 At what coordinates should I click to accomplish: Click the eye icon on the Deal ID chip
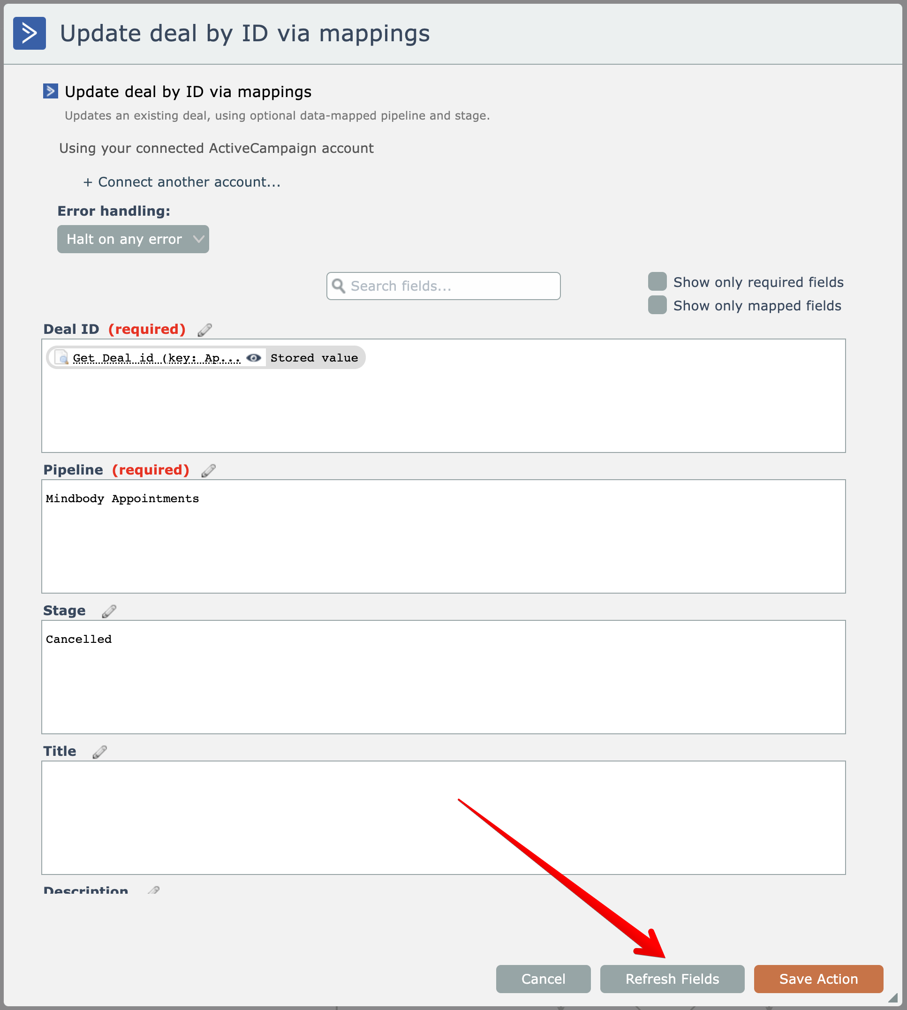tap(254, 358)
